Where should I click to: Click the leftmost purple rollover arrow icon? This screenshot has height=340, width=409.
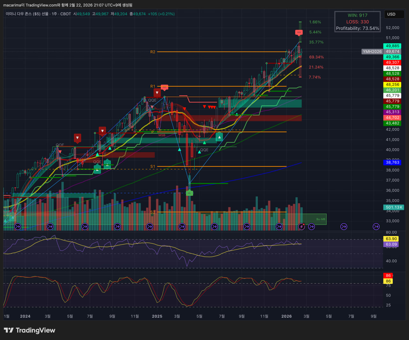click(x=18, y=226)
